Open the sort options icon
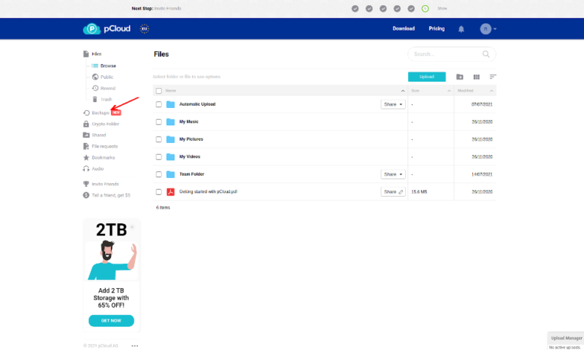Viewport: 584px width, 350px height. (493, 77)
